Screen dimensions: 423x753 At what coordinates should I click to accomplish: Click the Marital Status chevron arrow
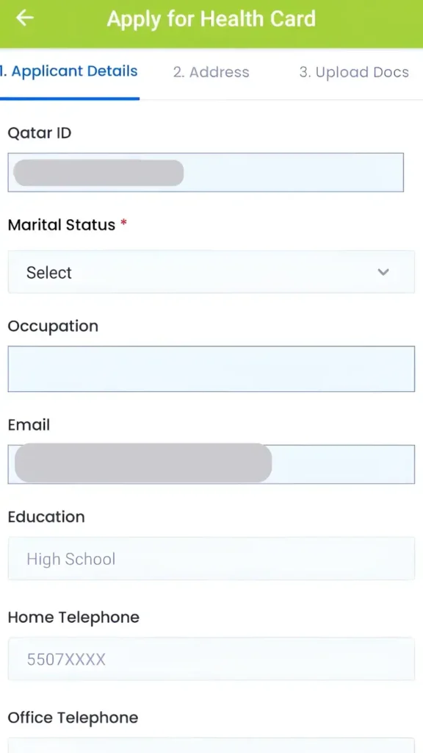pos(383,272)
